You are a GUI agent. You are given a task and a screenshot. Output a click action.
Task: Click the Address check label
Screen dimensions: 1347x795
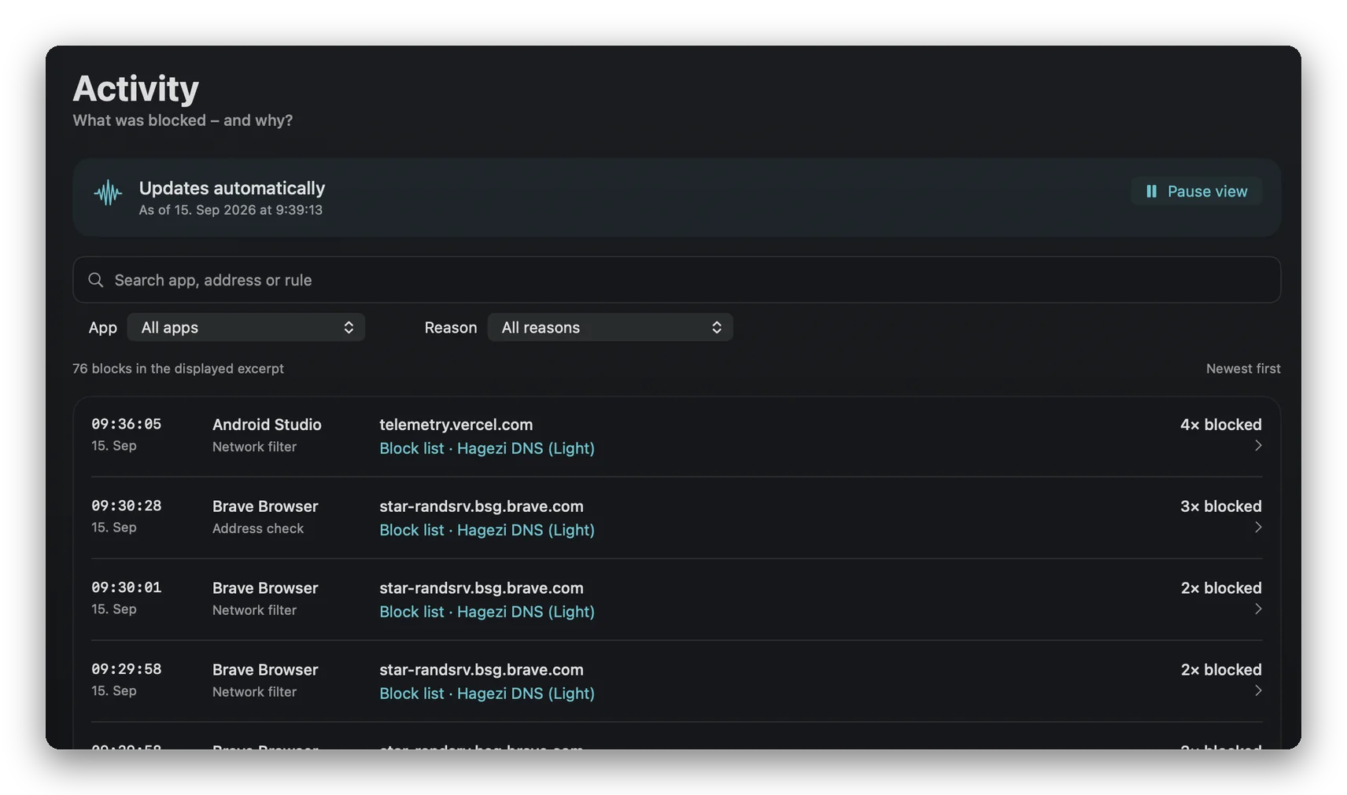click(x=258, y=528)
